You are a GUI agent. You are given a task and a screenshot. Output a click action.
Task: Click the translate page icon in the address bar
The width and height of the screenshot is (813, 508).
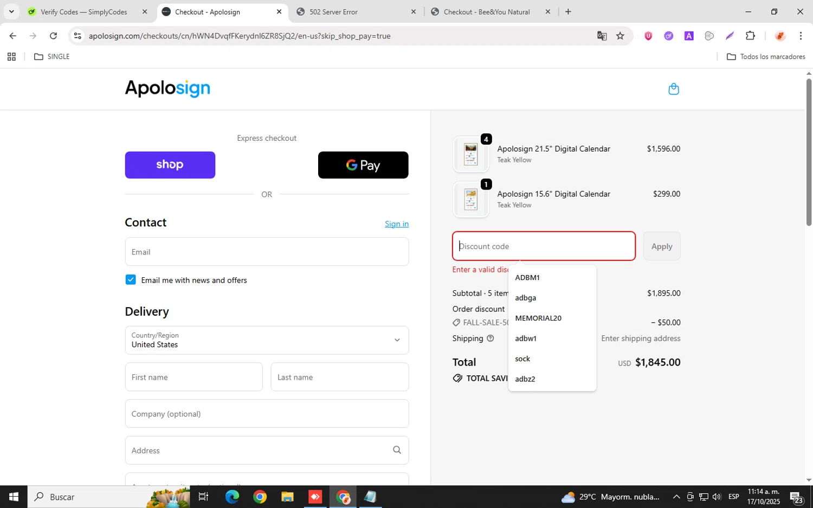[x=602, y=36]
